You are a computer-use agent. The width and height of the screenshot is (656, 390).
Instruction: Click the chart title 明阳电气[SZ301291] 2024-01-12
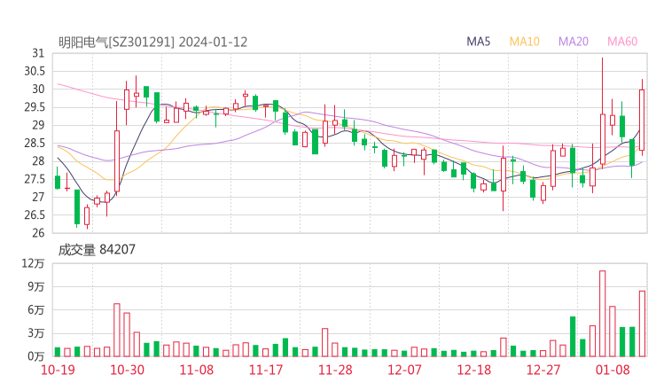point(152,42)
